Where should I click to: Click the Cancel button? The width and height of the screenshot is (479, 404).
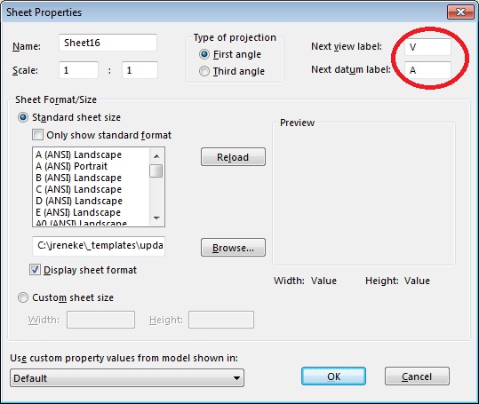click(417, 376)
